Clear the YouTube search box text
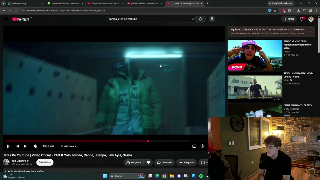This screenshot has height=180, width=320. pos(192,19)
